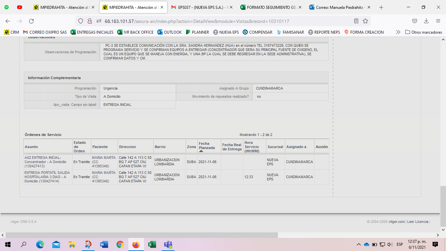Open Snipping tool from taskbar
The image size is (446, 251).
(x=88, y=244)
